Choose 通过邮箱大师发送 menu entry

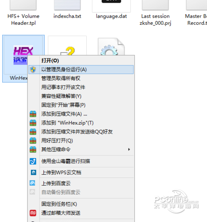point(81,213)
